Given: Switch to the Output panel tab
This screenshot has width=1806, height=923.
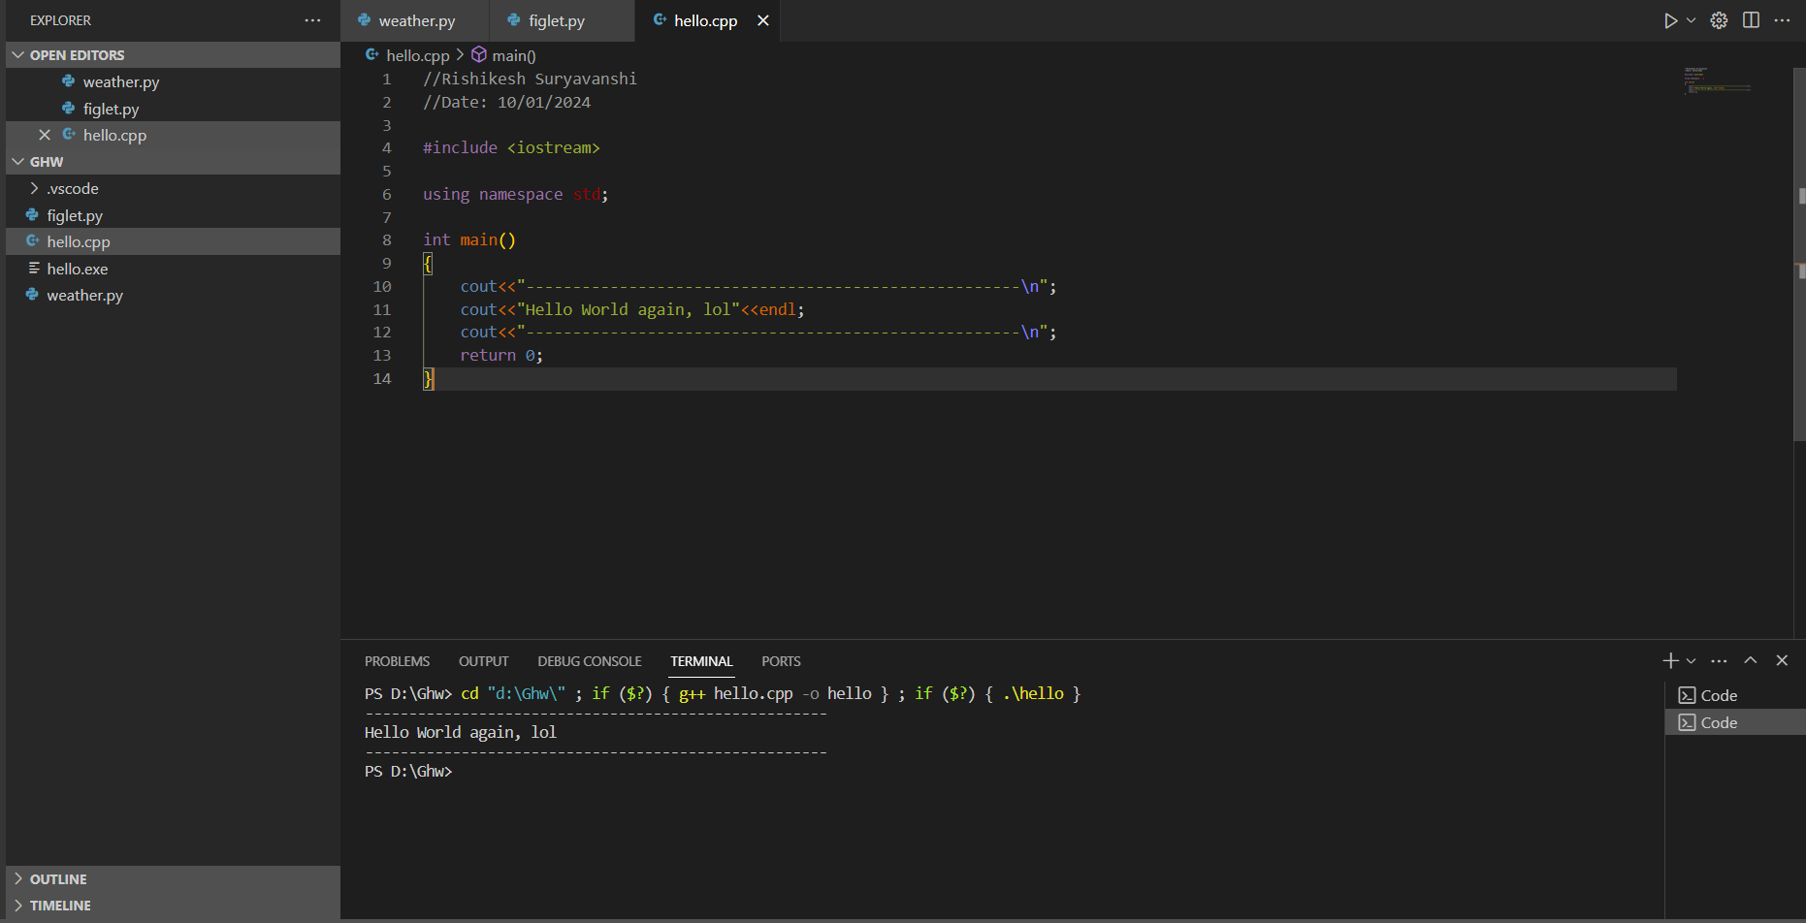Looking at the screenshot, I should [483, 661].
